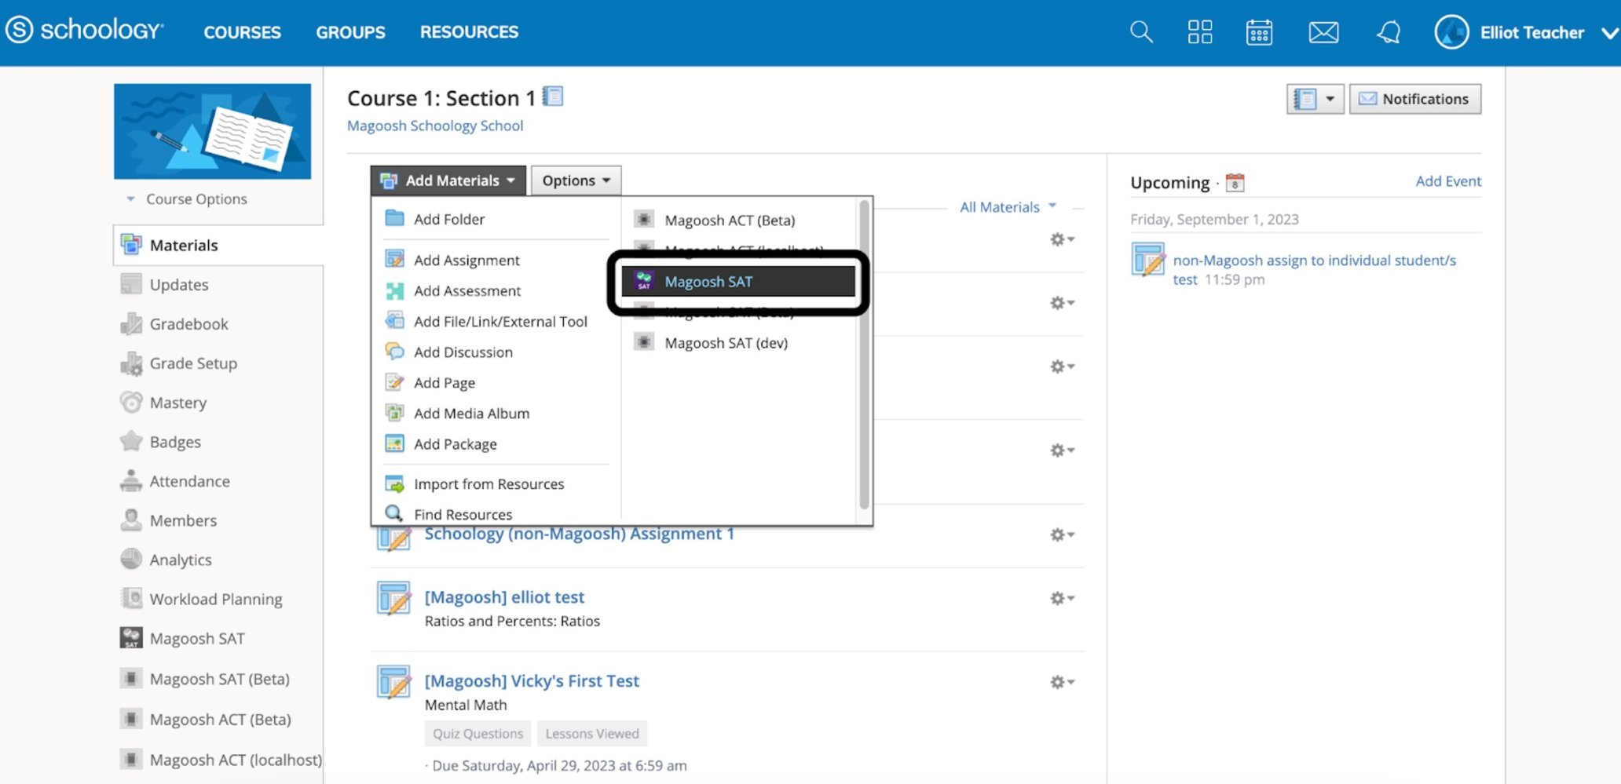Click the Add Assessment puzzle icon
Viewport: 1621px width, 784px height.
394,290
